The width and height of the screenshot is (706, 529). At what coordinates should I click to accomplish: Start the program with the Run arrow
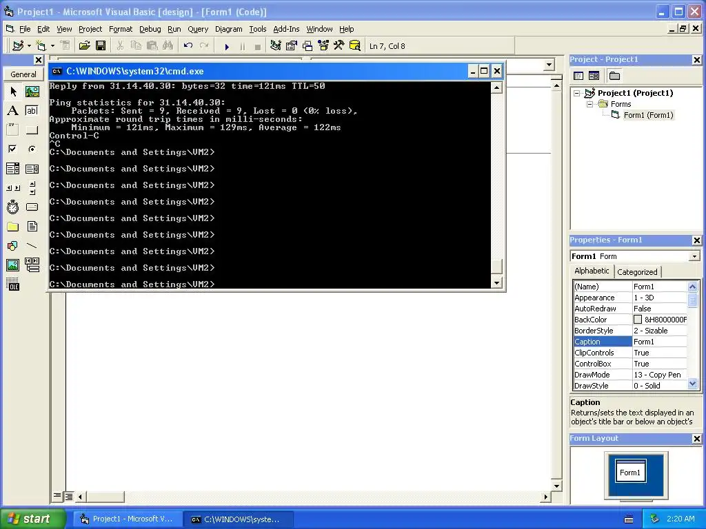click(227, 46)
